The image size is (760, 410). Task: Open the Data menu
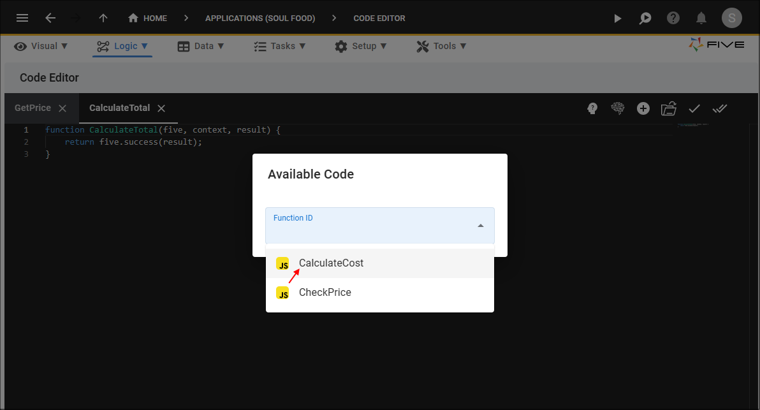(x=201, y=46)
